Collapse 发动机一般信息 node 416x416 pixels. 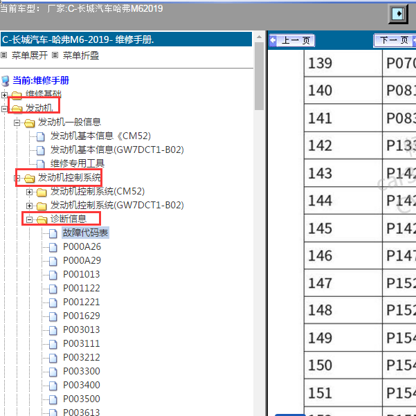coord(17,123)
